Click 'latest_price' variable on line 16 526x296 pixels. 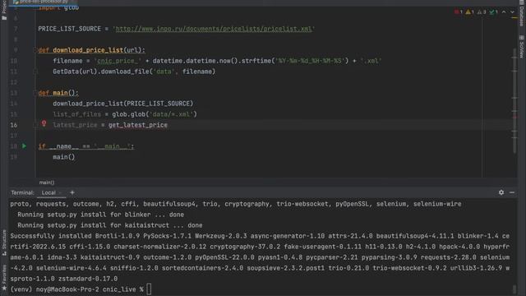75,125
